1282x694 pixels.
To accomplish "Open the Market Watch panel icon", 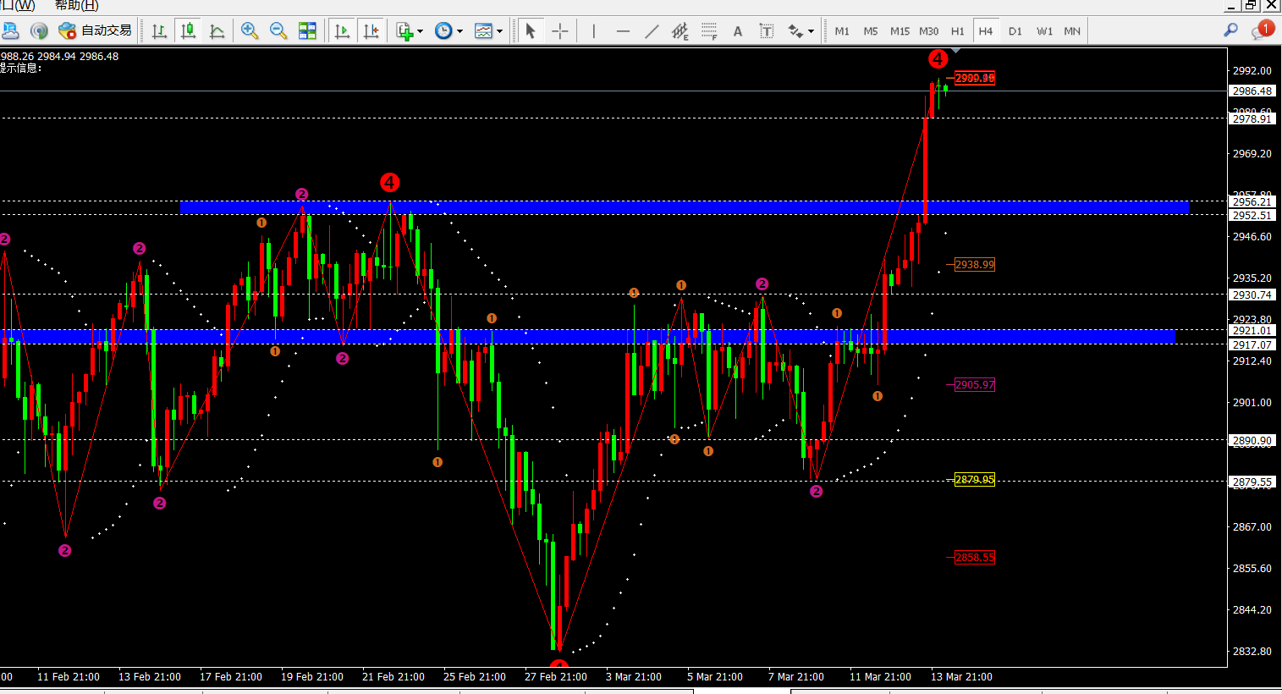I will tap(10, 31).
